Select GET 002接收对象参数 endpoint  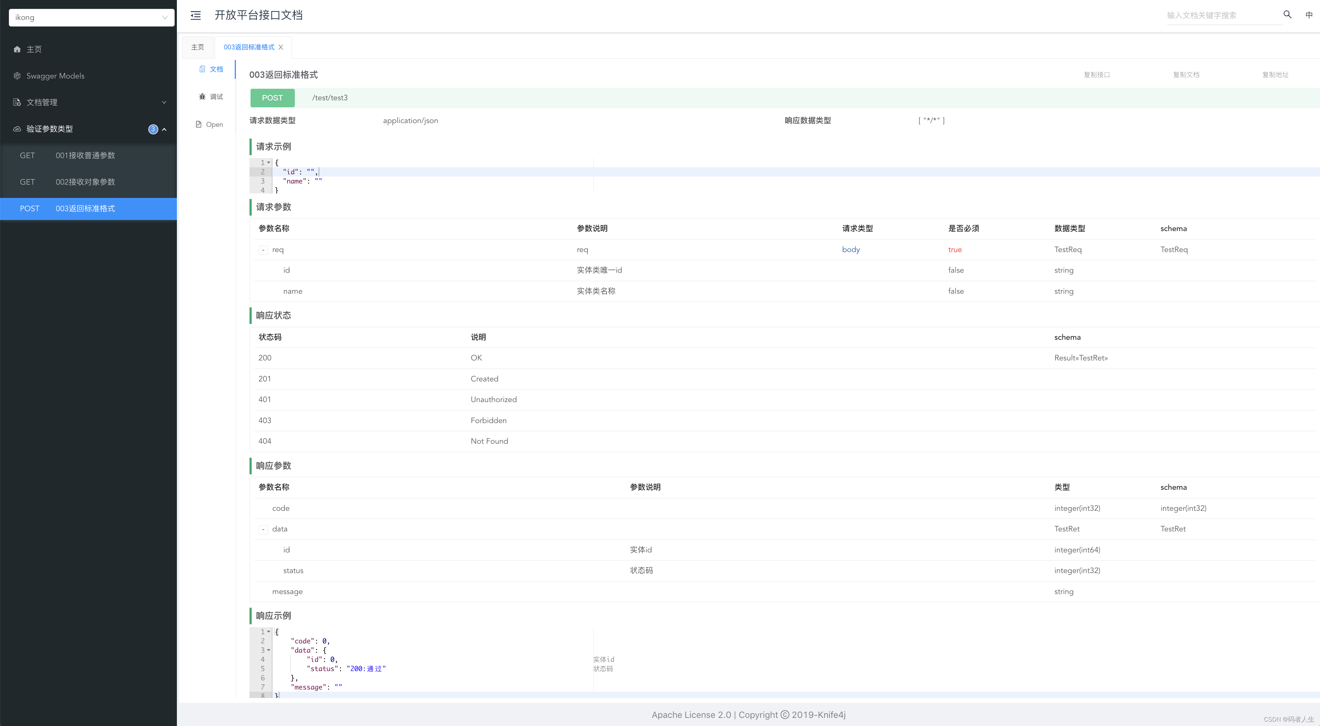[x=88, y=182]
